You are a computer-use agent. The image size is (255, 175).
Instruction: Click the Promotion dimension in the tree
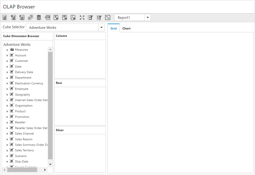pyautogui.click(x=22, y=117)
